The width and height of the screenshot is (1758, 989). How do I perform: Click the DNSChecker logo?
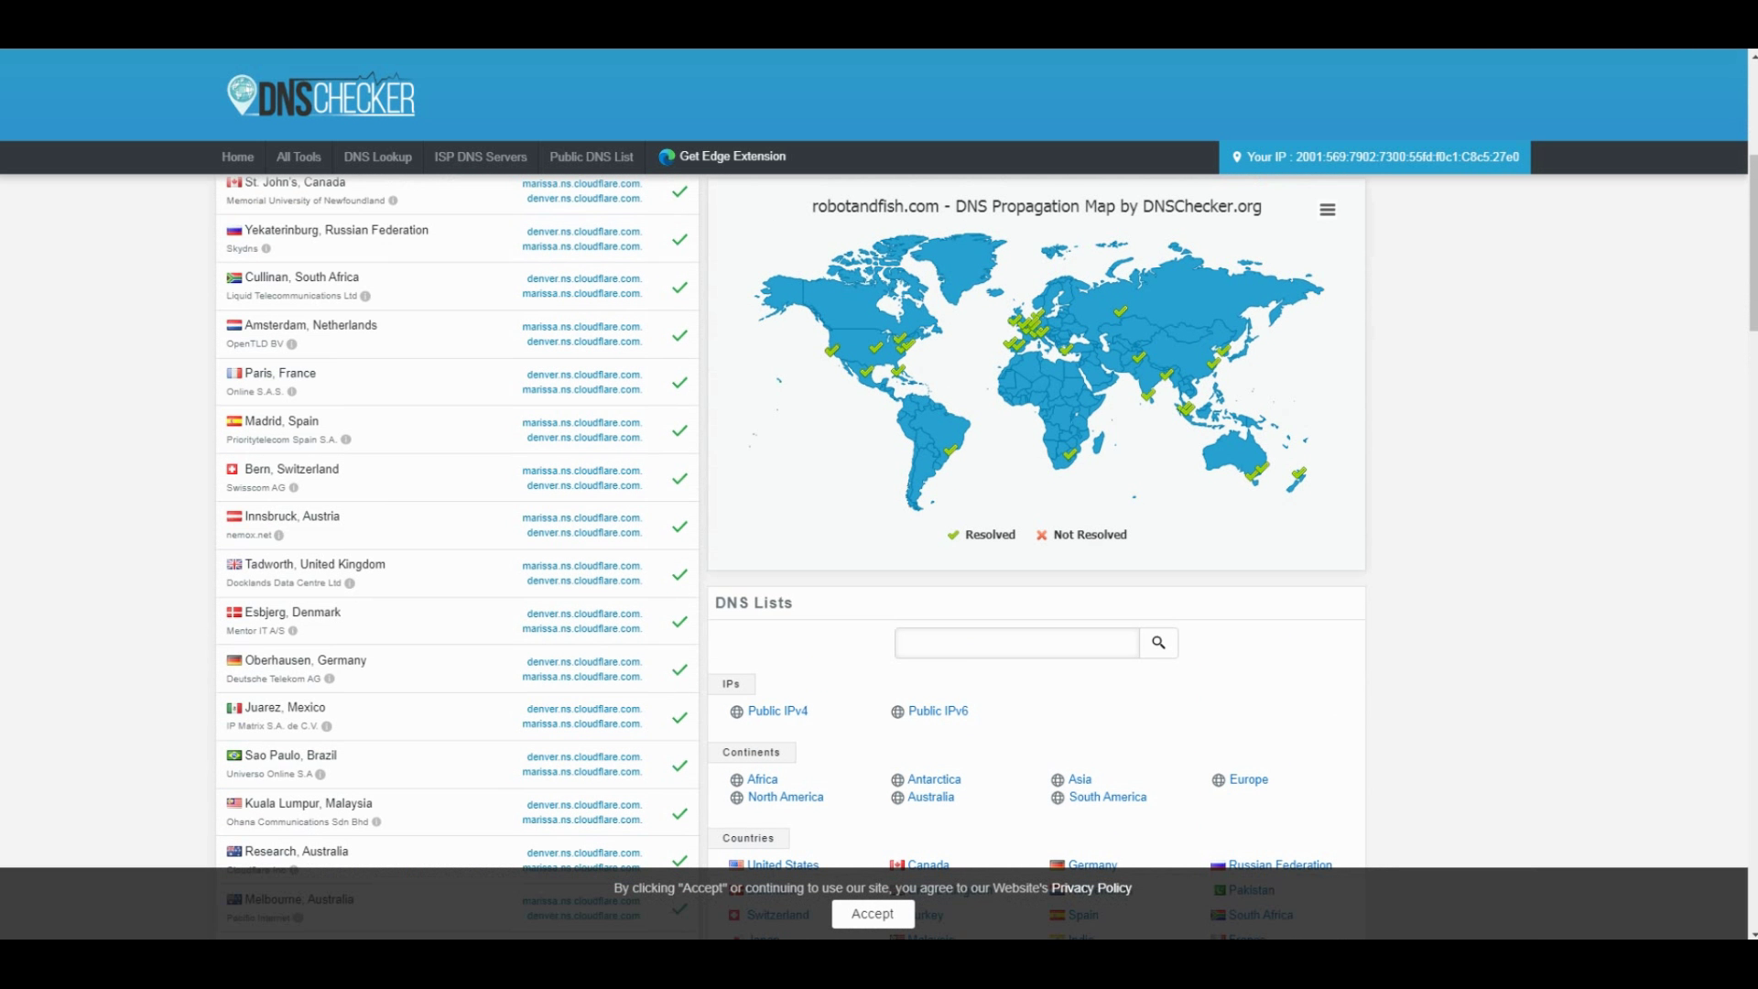coord(321,95)
